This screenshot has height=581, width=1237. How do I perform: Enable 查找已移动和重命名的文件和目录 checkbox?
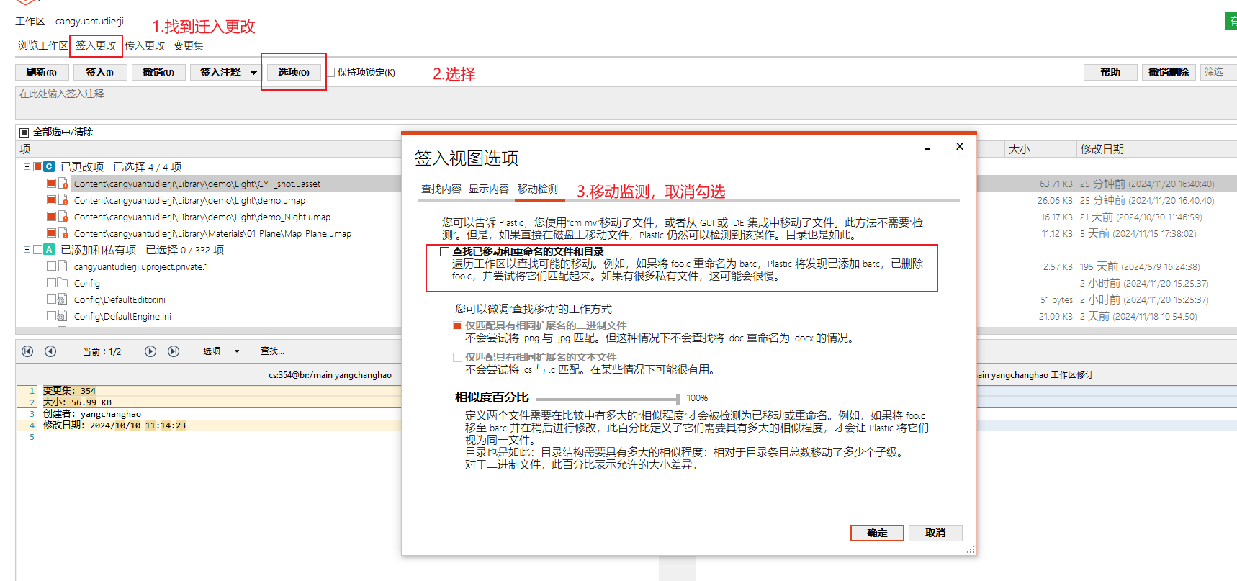(445, 251)
